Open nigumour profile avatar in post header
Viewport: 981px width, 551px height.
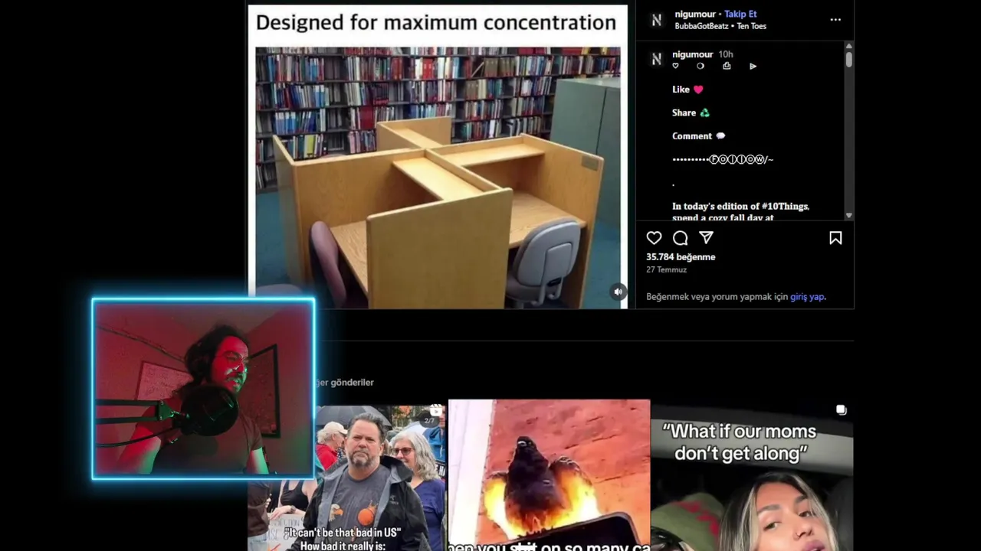click(657, 20)
